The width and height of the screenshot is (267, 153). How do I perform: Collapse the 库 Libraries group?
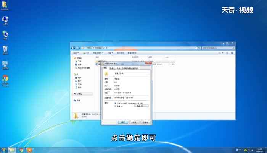[76, 75]
